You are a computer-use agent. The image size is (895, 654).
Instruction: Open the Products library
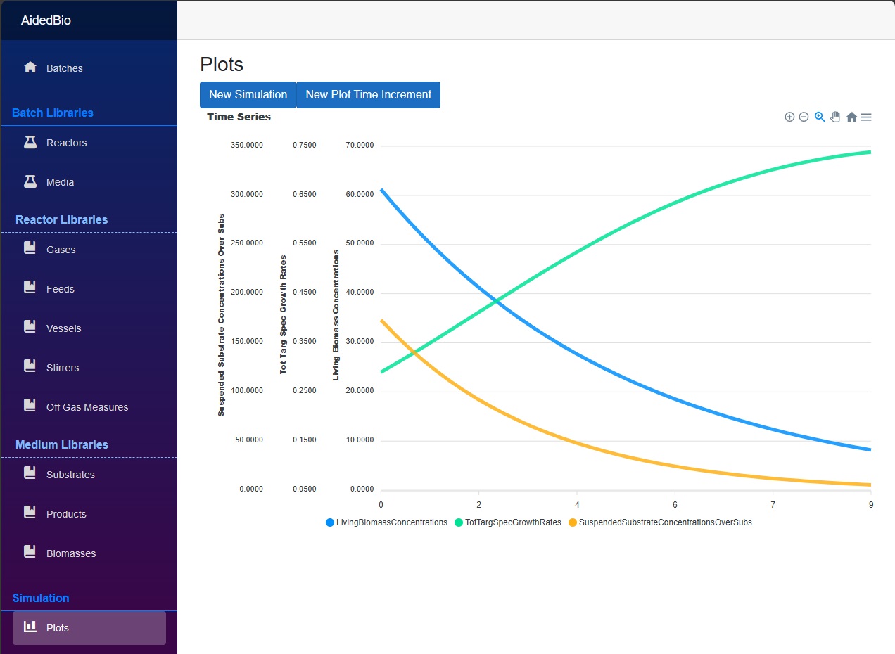tap(89, 514)
